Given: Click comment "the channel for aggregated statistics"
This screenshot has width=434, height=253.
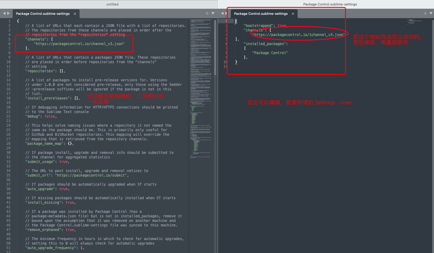Looking at the screenshot, I should tap(68, 157).
